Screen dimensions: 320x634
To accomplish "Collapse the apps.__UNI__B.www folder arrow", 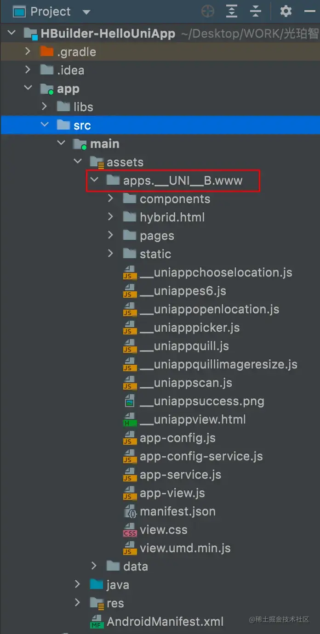I will pos(94,180).
